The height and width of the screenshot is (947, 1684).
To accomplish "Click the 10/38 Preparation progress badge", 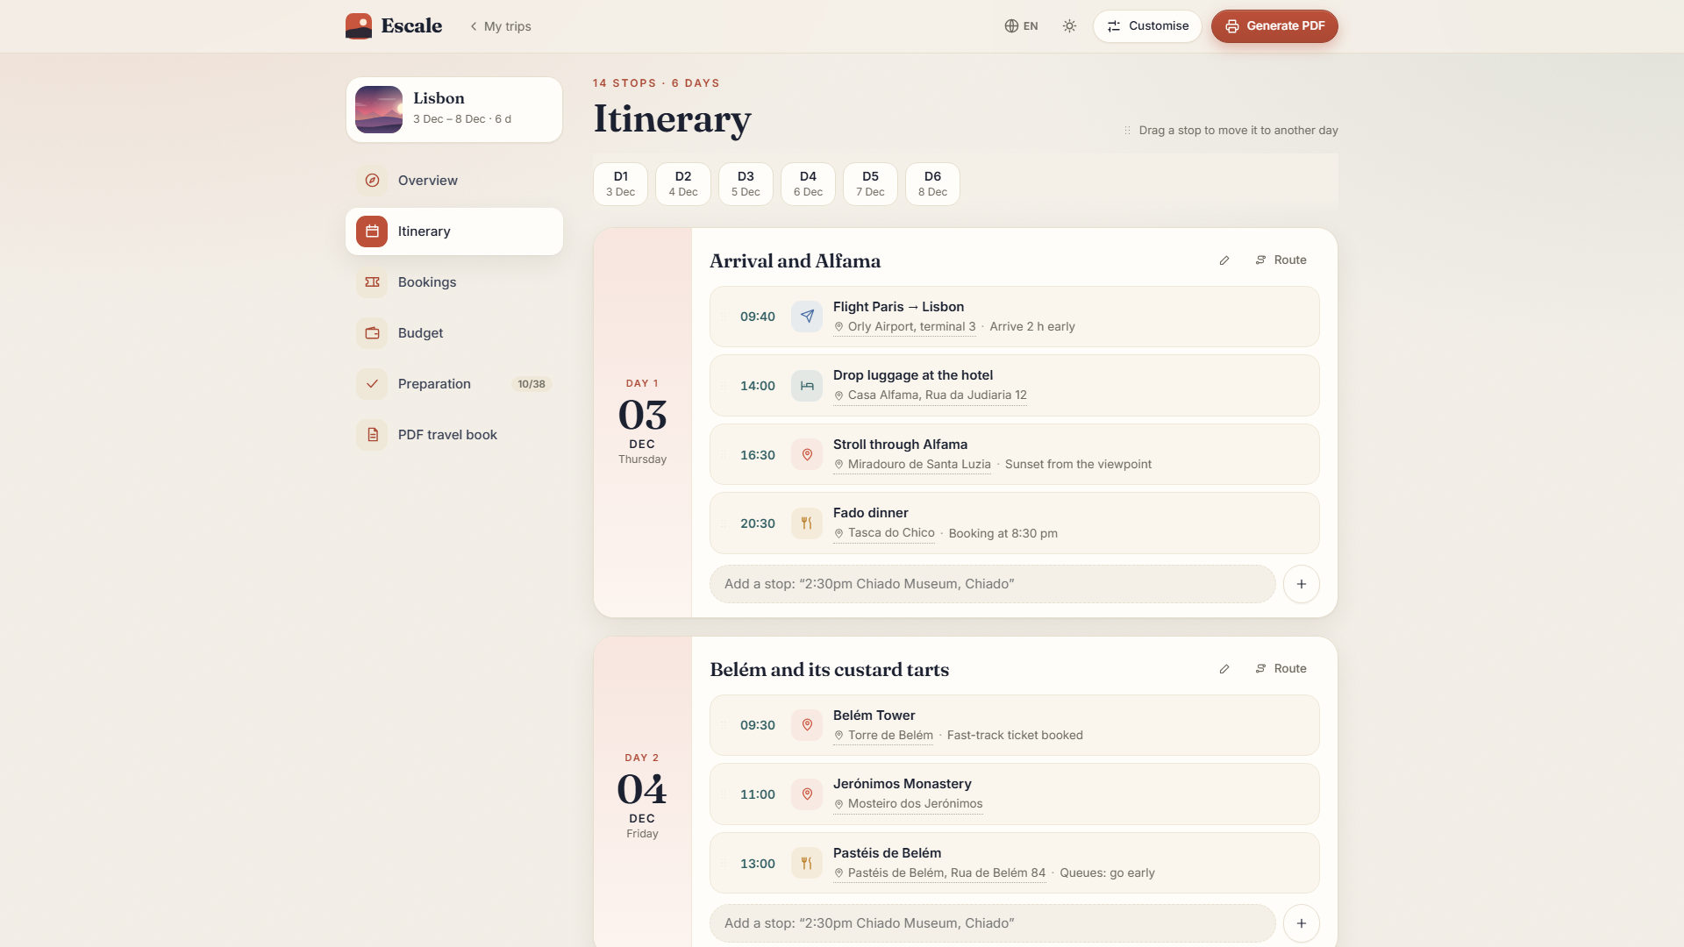I will [532, 384].
